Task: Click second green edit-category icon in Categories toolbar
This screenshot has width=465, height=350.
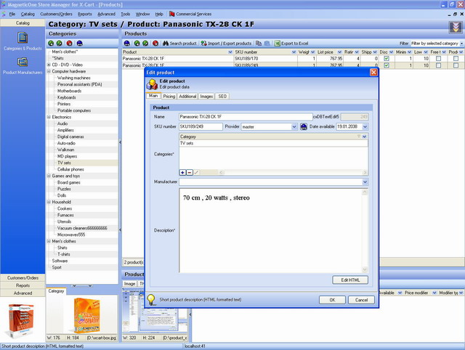Action: coord(60,44)
